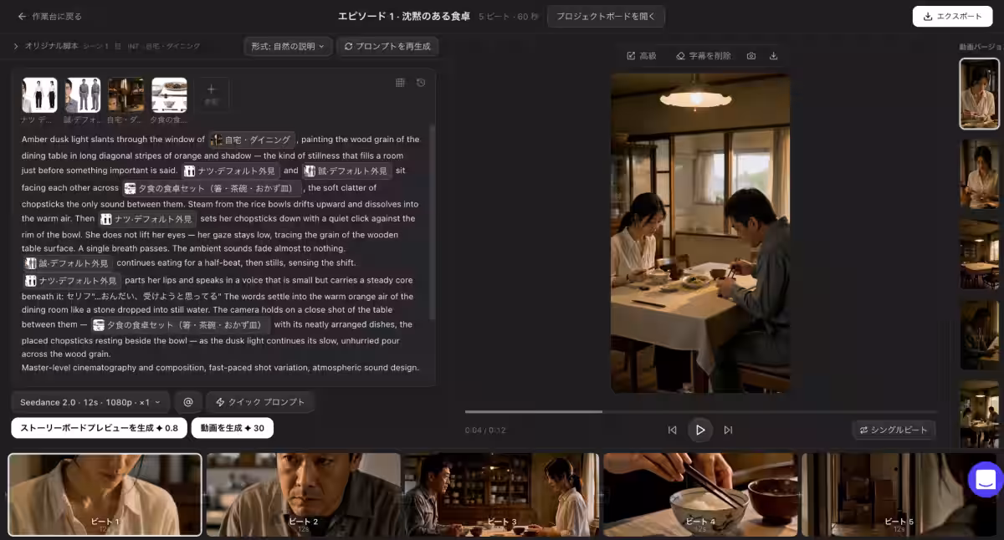Add a new reference with plus tile
This screenshot has width=1004, height=540.
[x=212, y=94]
